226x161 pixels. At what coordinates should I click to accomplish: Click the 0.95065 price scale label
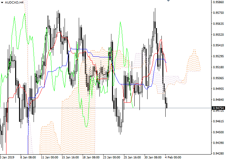(x=218, y=78)
